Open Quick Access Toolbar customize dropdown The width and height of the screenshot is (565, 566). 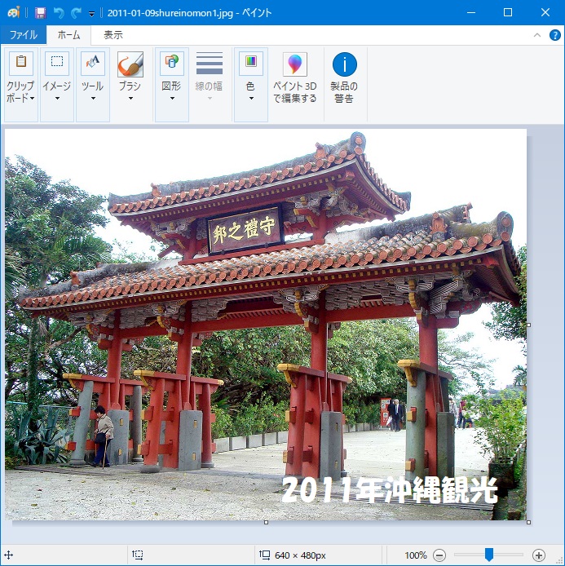91,14
